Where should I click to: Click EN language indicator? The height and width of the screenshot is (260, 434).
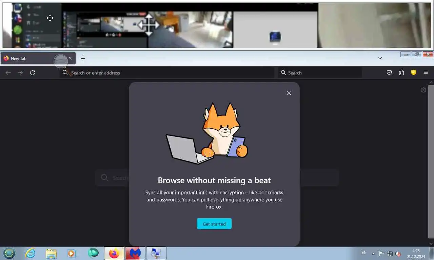coord(364,253)
